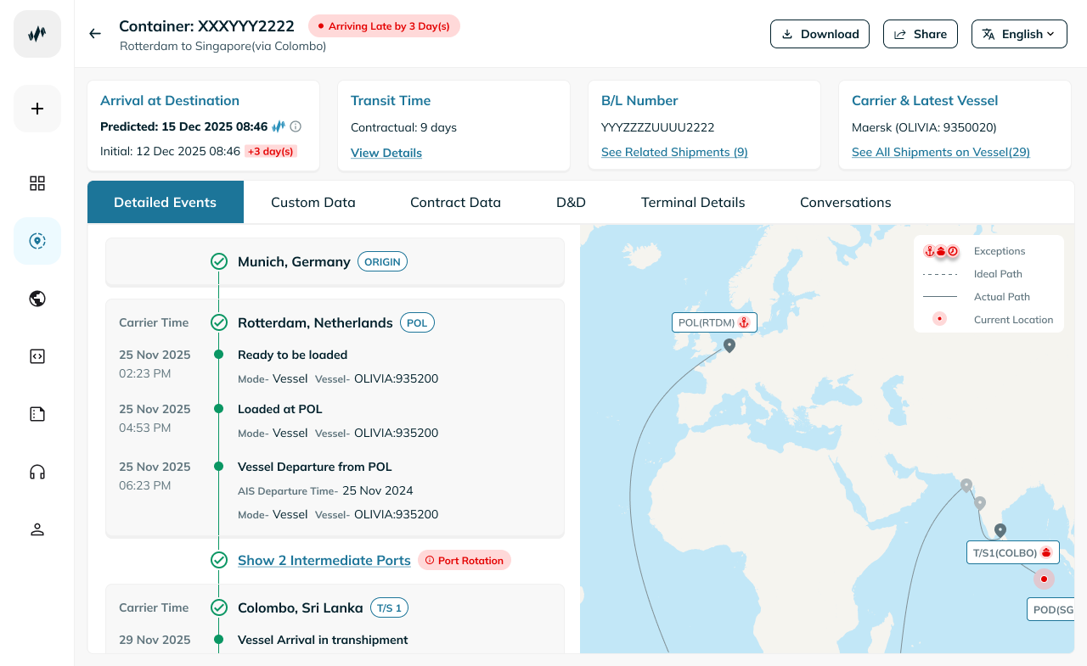The image size is (1087, 666).
Task: Click the plus add-new icon in sidebar
Action: click(37, 109)
